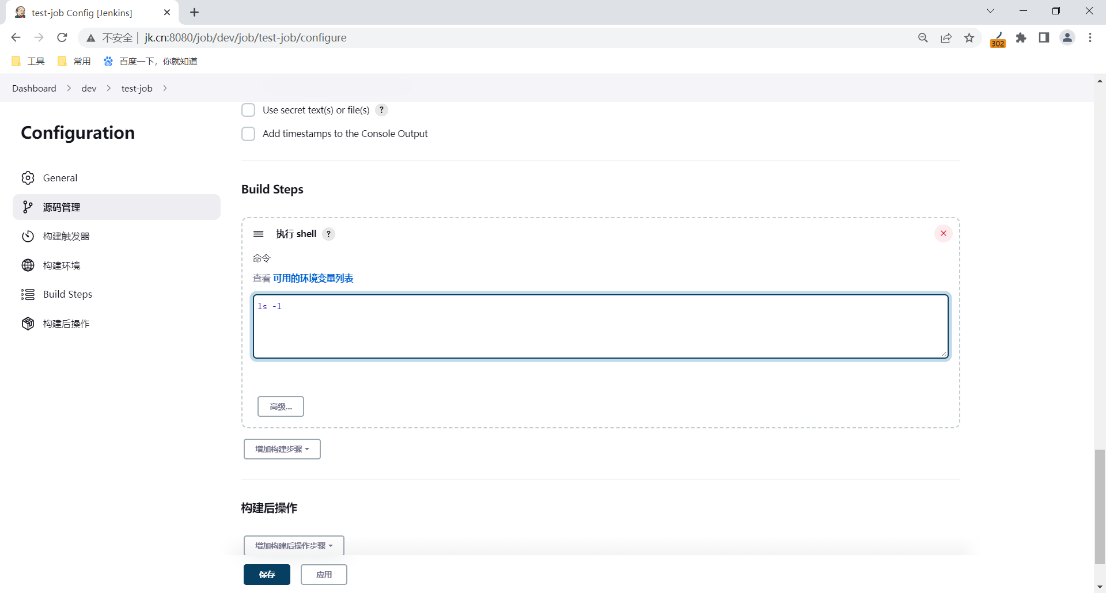Save configuration with 保存 button

point(267,575)
